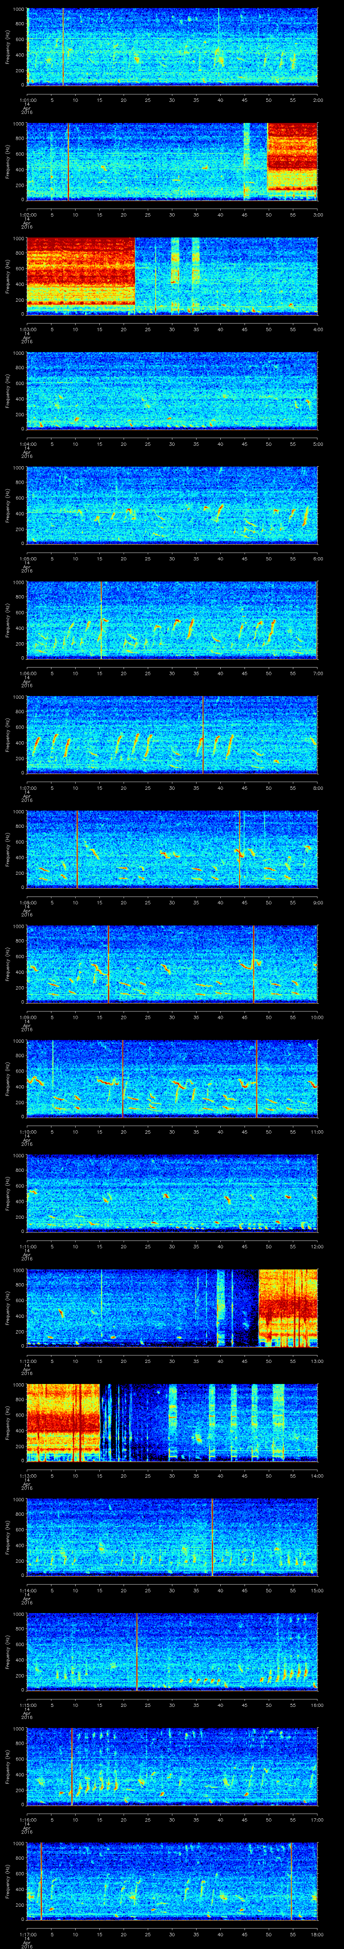Click the '6:00' end label of 1:05:00 panel

[317, 558]
